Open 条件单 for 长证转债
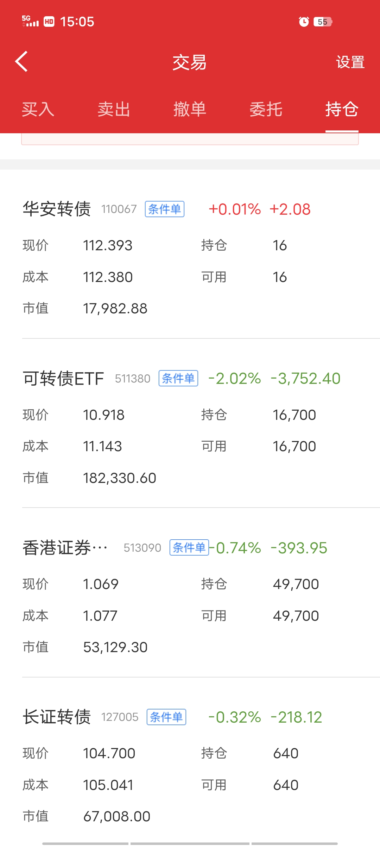 [x=166, y=717]
